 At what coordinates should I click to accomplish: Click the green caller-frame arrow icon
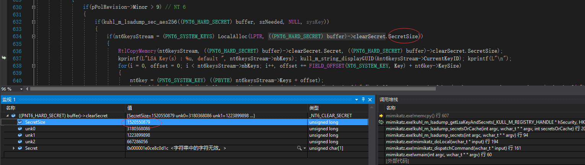pyautogui.click(x=381, y=122)
